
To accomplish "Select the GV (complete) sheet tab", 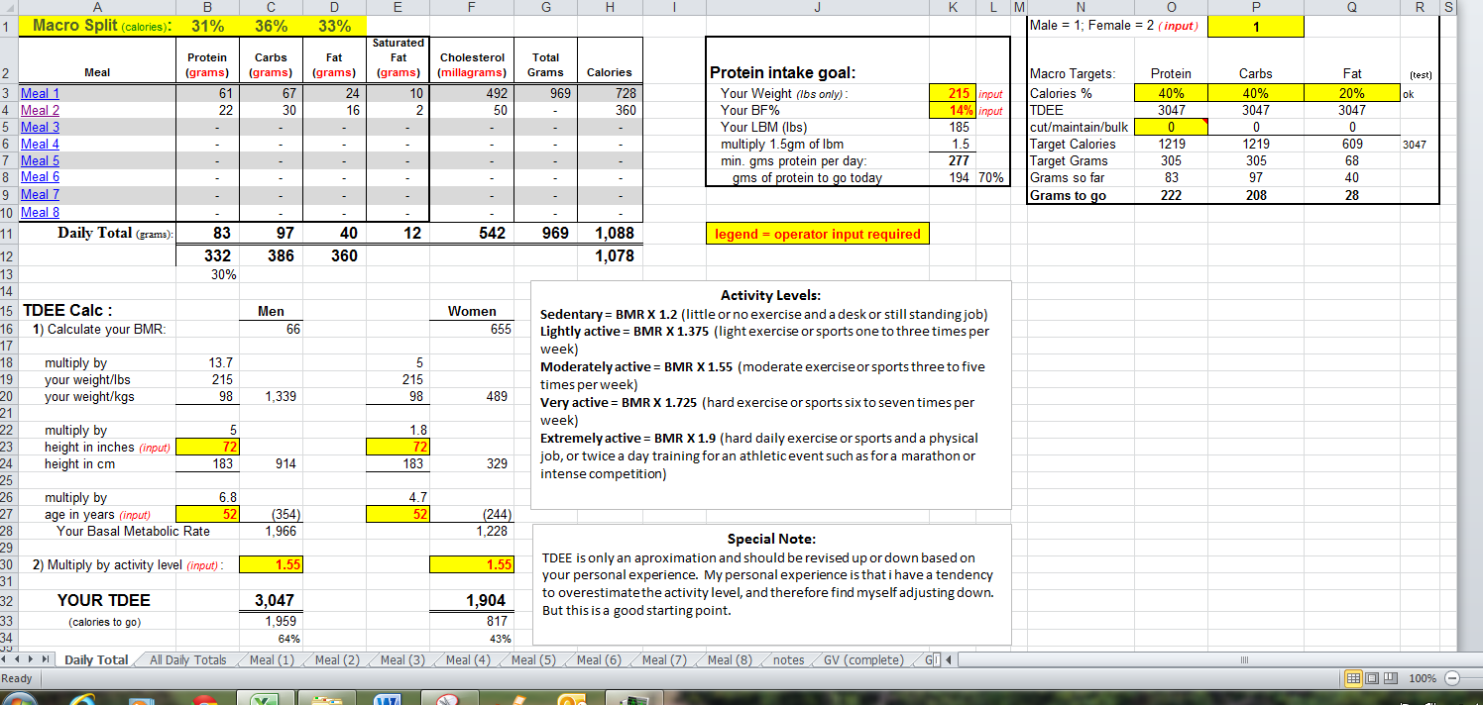I will 862,660.
